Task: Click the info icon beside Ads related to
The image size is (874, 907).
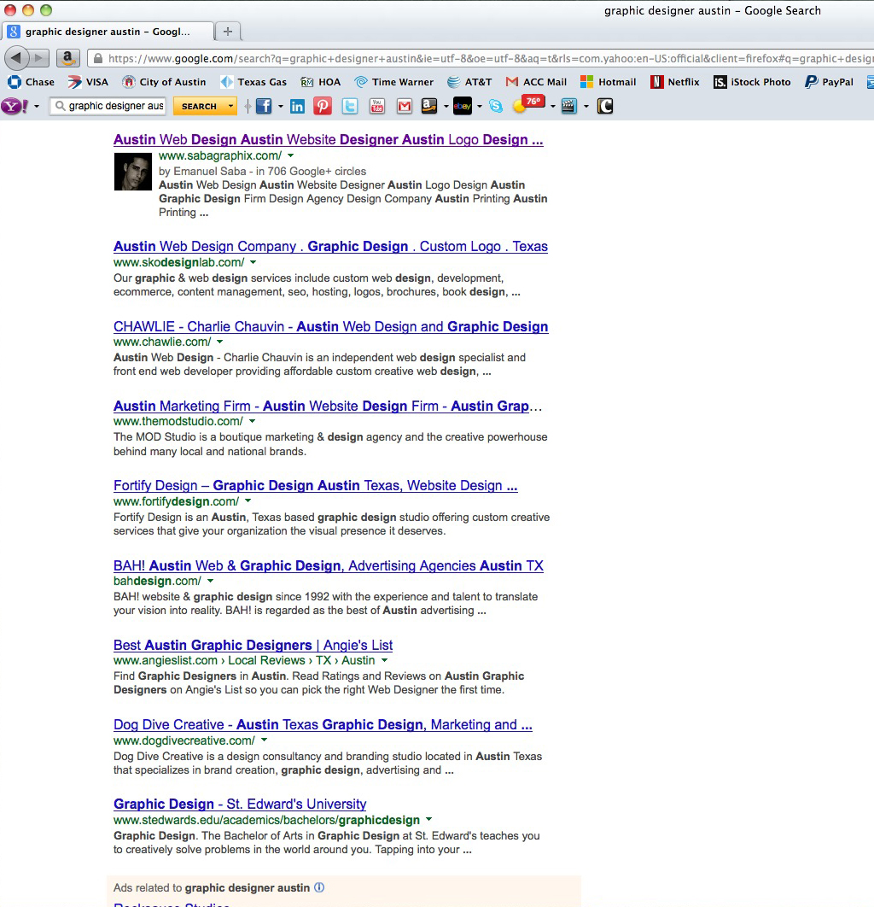Action: (319, 887)
